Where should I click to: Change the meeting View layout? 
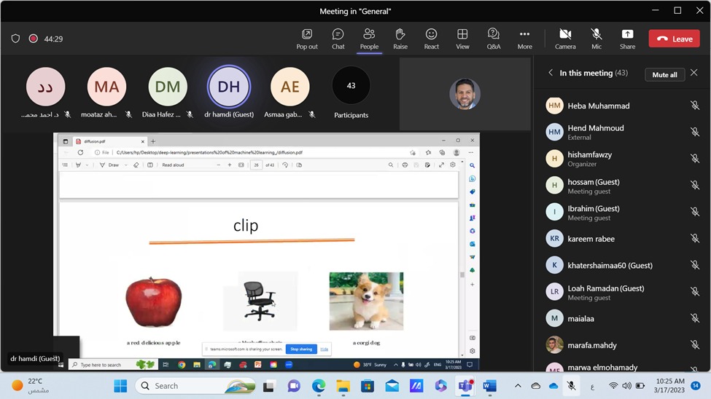[462, 39]
